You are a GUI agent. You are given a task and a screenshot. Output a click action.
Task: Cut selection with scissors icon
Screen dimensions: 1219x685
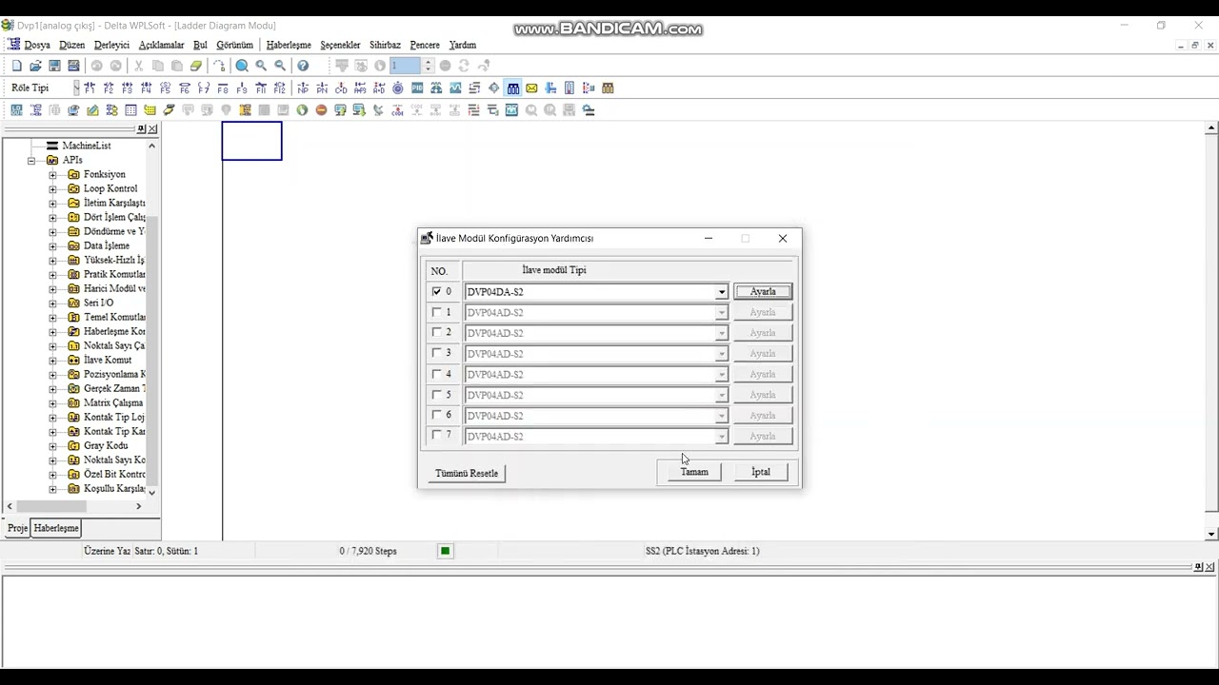click(x=138, y=66)
